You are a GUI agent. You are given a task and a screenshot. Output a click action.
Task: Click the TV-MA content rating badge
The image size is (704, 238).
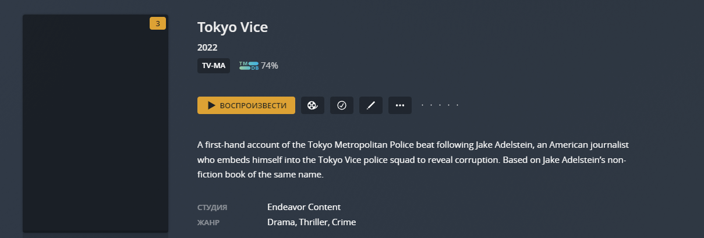tap(214, 66)
